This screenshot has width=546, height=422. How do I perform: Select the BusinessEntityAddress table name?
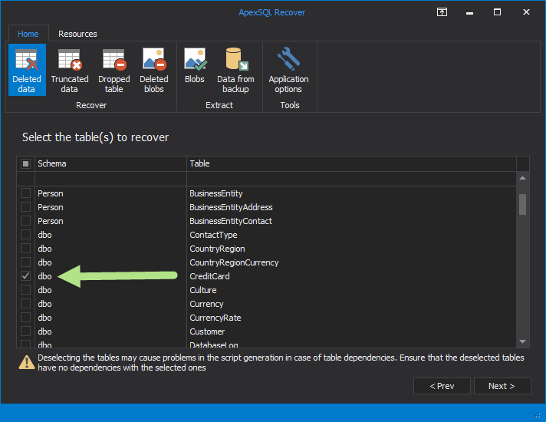click(x=231, y=207)
